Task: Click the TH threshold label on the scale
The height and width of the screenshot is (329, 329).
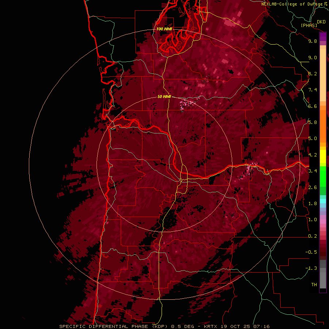Action: click(314, 285)
